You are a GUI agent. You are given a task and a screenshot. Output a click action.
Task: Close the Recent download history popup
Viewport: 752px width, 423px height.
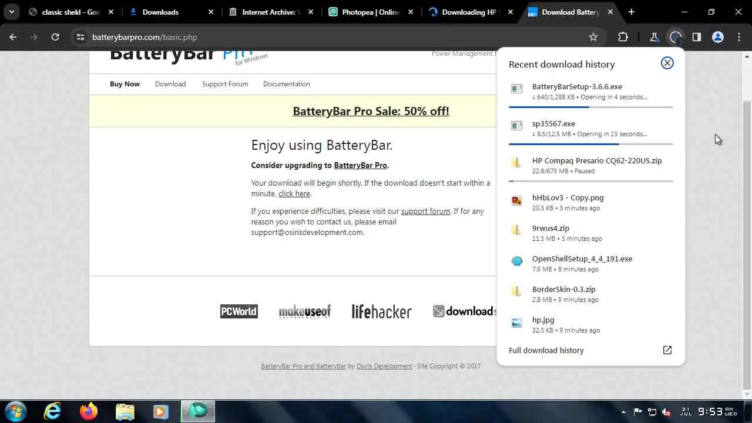(x=667, y=63)
